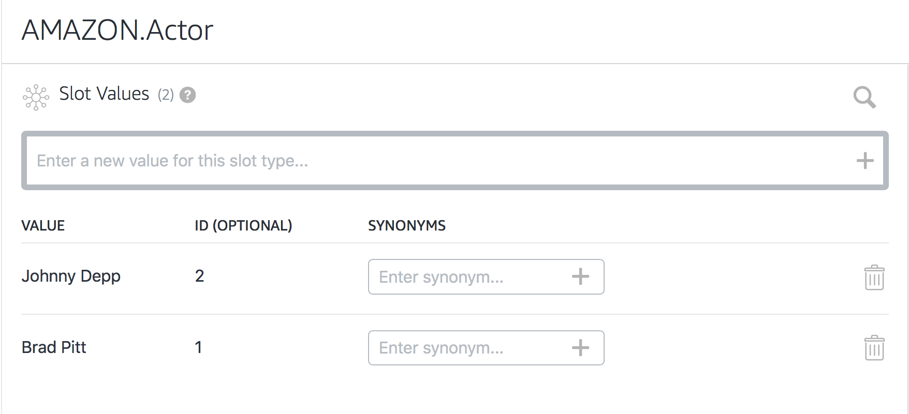Image resolution: width=909 pixels, height=414 pixels.
Task: Add synonym plus for Brad Pitt
Action: (580, 348)
